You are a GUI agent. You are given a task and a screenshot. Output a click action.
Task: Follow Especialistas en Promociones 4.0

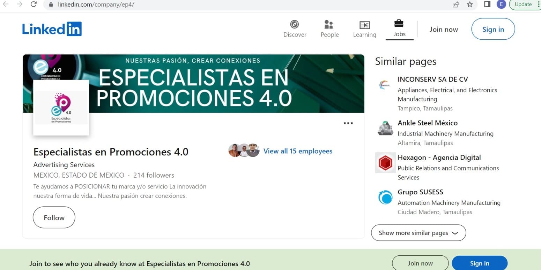point(54,218)
